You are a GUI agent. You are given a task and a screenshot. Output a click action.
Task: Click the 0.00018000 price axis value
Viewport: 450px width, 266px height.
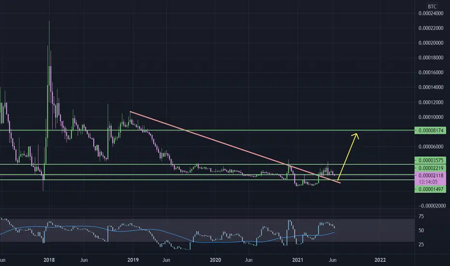pos(431,58)
